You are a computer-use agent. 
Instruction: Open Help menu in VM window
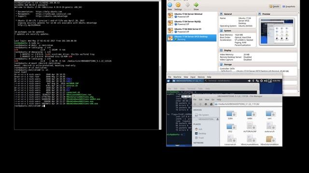click(209, 77)
